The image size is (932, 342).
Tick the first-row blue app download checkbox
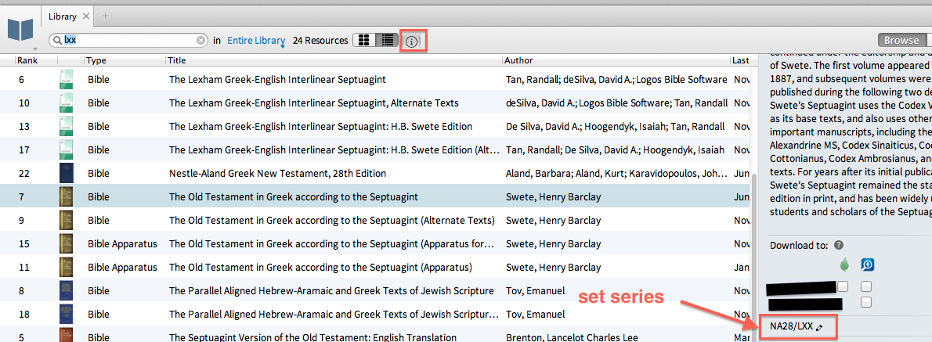(x=867, y=286)
